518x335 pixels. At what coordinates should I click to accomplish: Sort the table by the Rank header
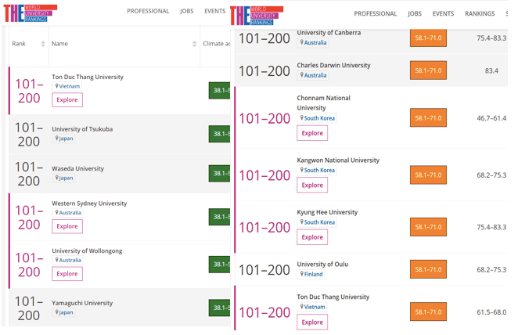[x=19, y=44]
